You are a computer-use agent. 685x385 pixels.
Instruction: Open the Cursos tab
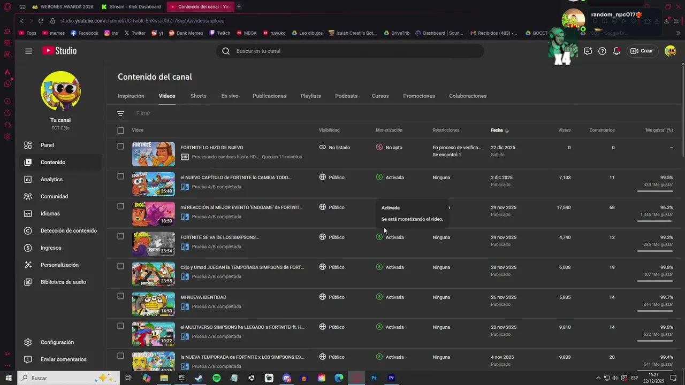380,96
